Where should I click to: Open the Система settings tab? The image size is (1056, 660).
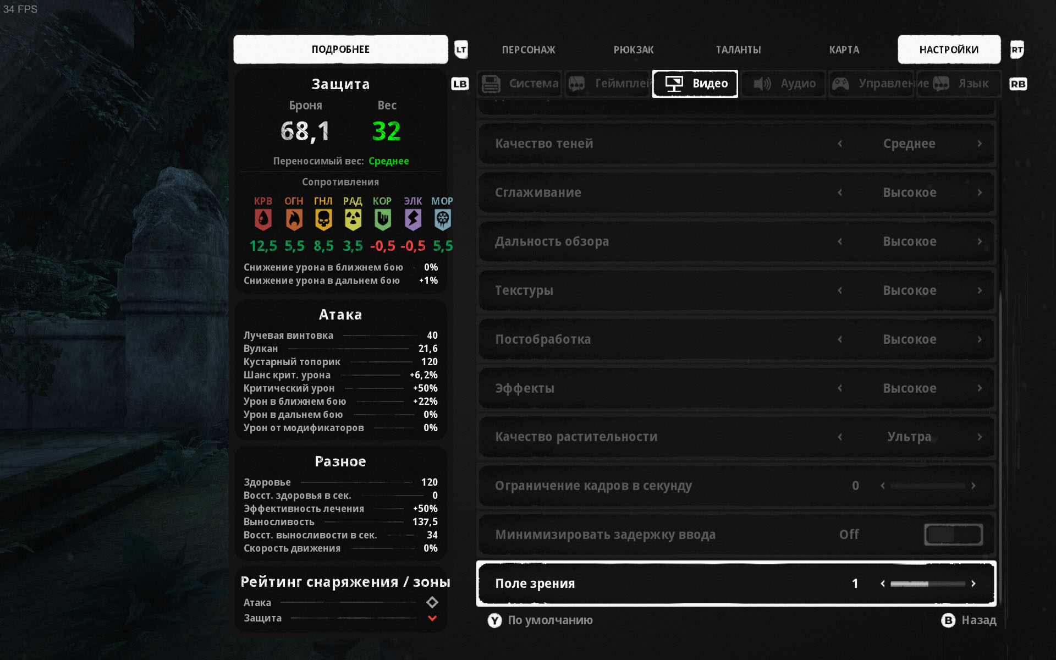pos(520,84)
